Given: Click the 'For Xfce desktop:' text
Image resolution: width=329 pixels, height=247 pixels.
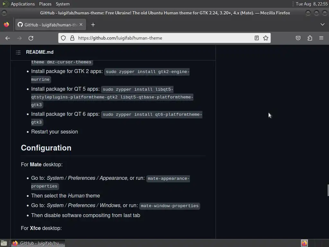Looking at the screenshot, I should point(41,228).
